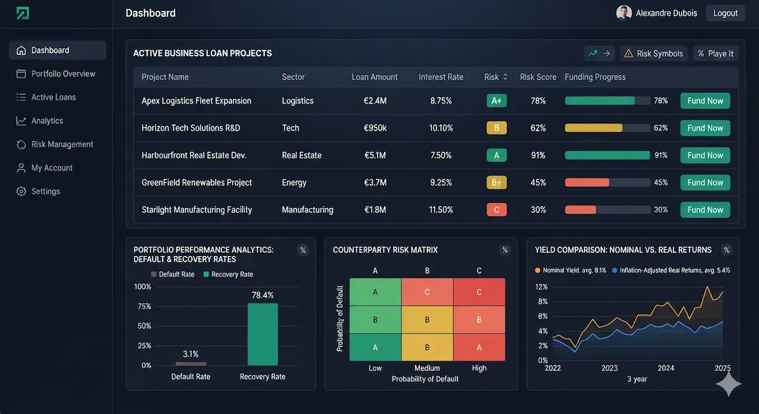The image size is (759, 414).
Task: Click Fund Now for Starlight Manufacturing Facility
Action: coord(705,210)
